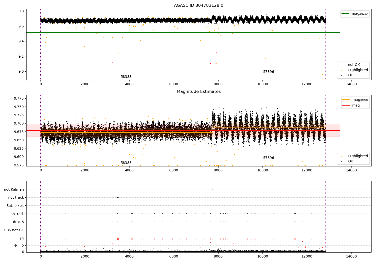The image size is (375, 262).
Task: Select the green mag AGASC legend line sample
Action: (345, 14)
